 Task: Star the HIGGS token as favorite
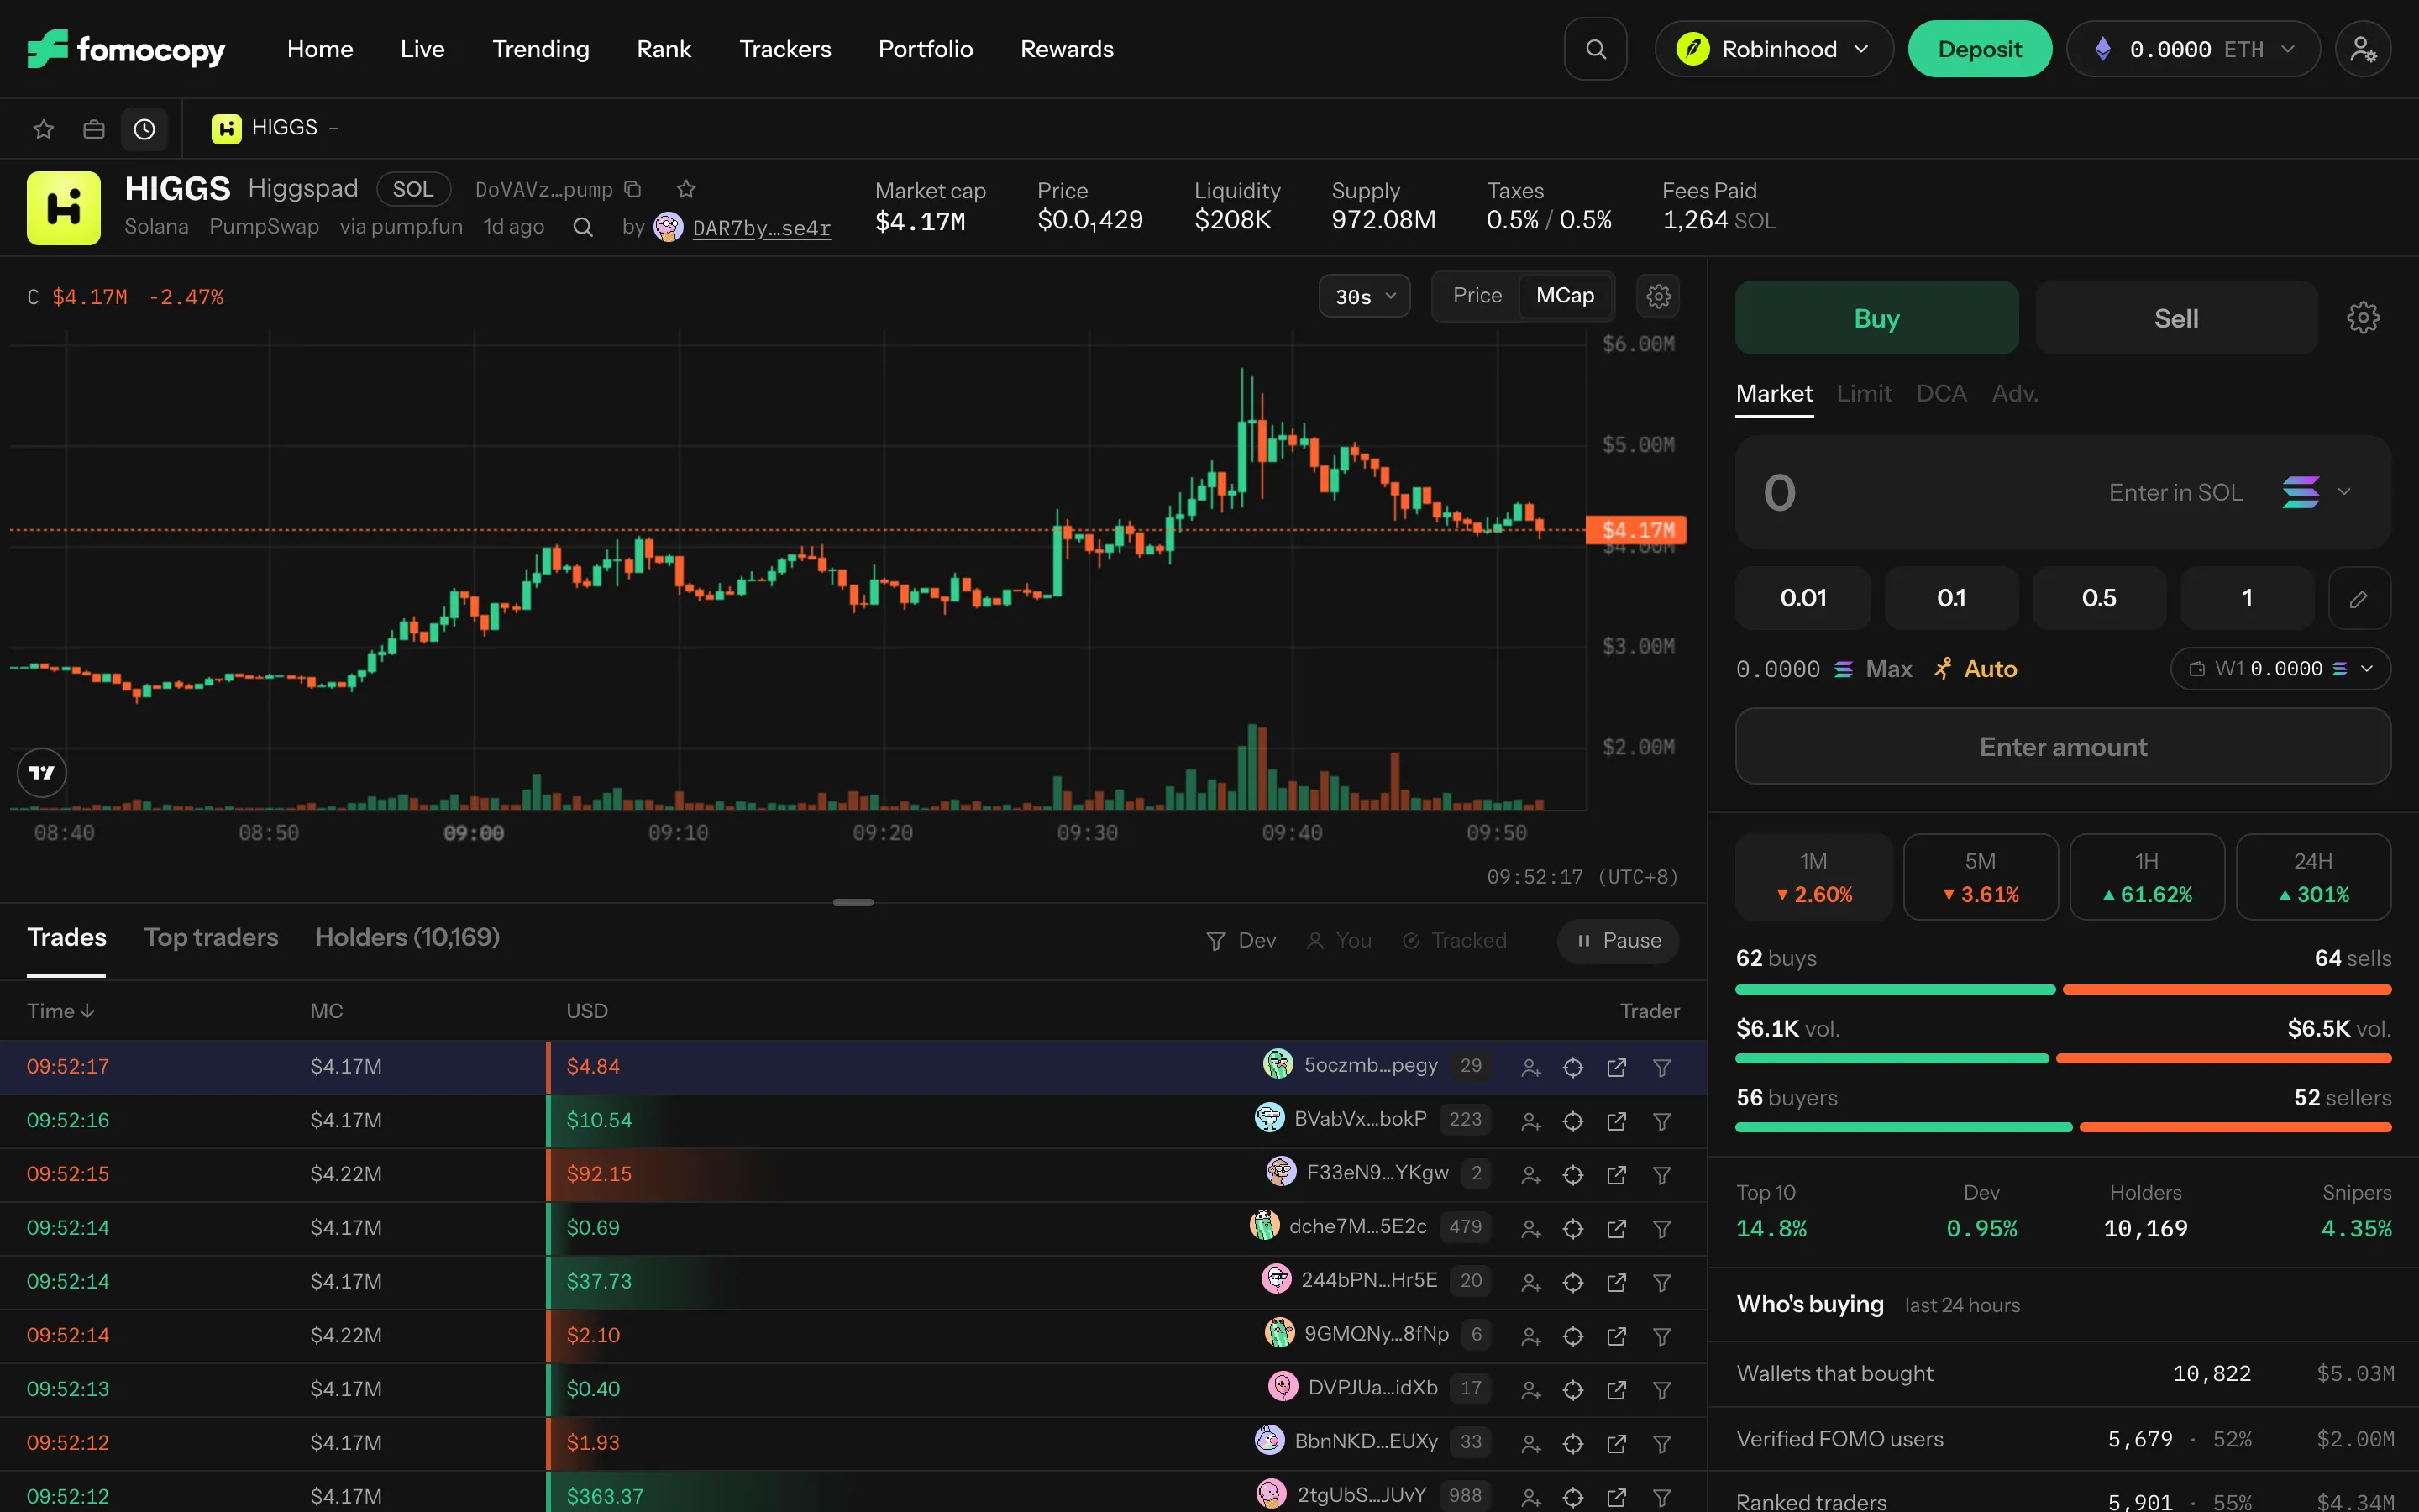click(685, 189)
